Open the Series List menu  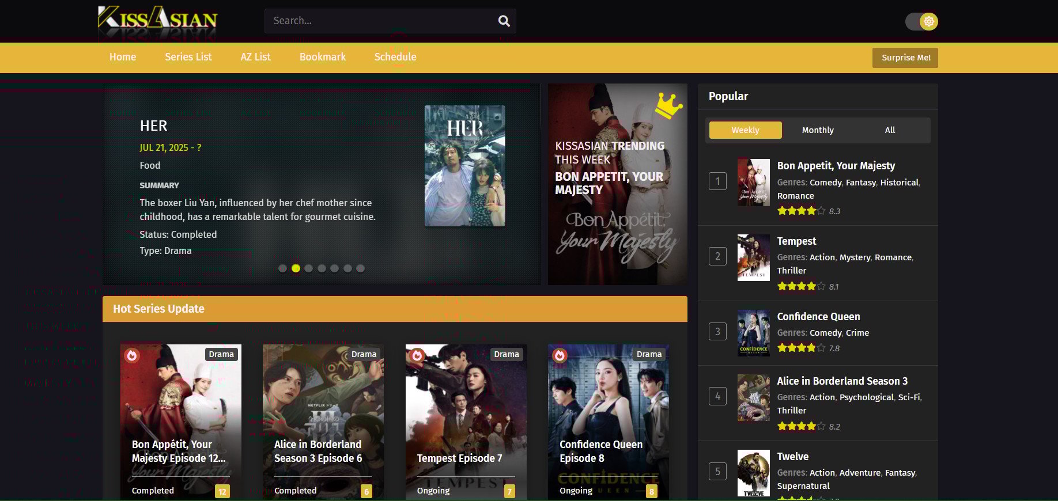188,57
